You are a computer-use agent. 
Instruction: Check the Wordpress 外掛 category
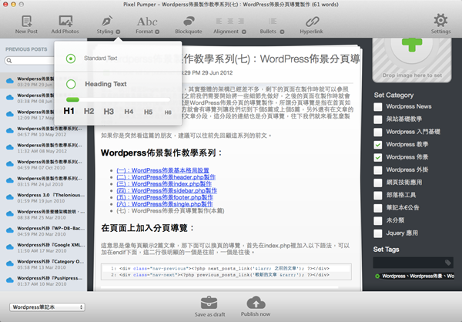378,170
